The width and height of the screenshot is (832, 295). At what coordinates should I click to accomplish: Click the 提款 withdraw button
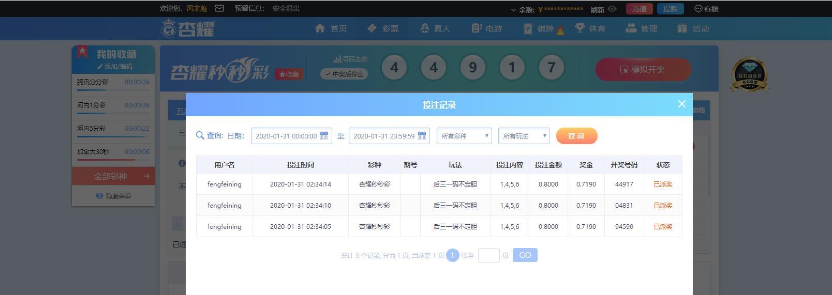pos(671,9)
